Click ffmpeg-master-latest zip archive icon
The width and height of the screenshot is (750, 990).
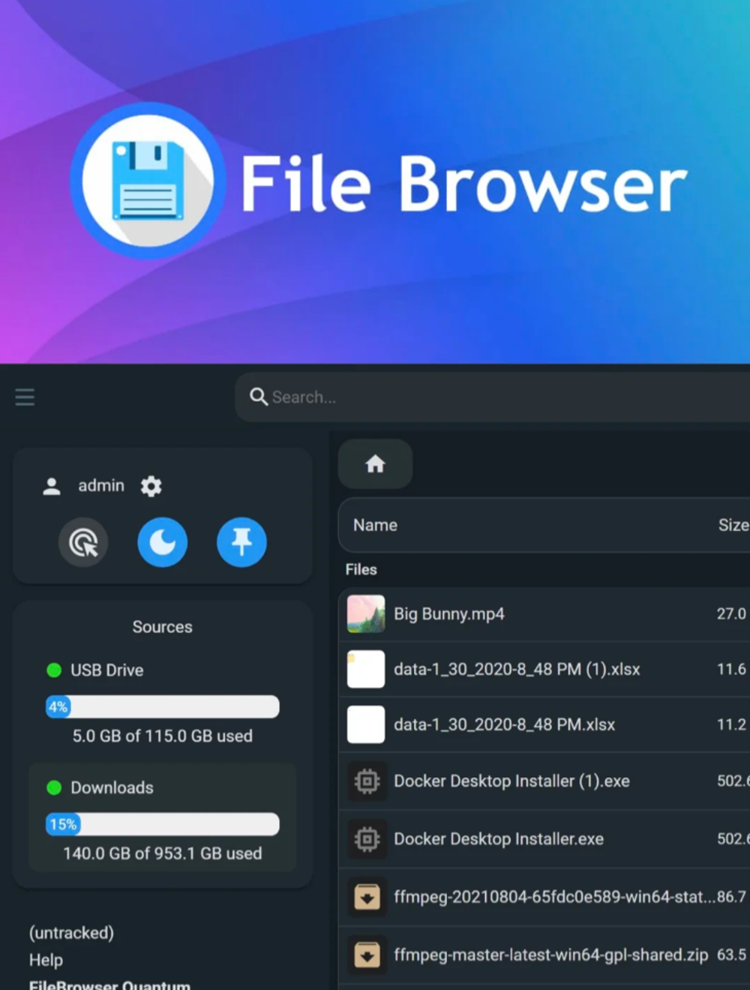pos(367,955)
